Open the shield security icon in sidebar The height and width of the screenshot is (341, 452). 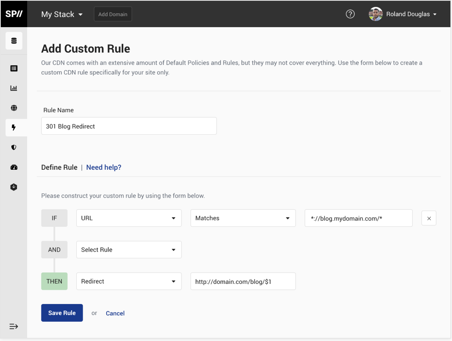click(14, 147)
